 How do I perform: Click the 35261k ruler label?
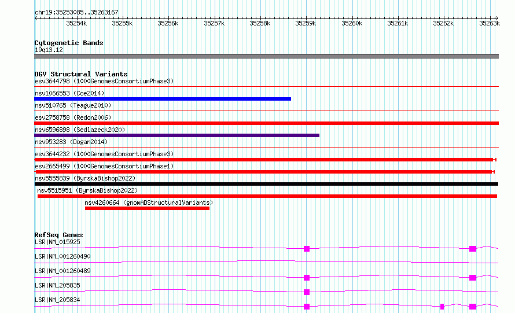tap(398, 23)
